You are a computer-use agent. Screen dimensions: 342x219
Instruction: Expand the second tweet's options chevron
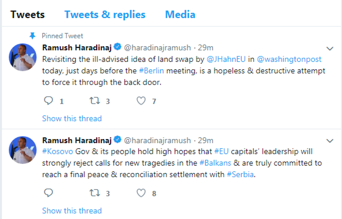[x=329, y=141]
